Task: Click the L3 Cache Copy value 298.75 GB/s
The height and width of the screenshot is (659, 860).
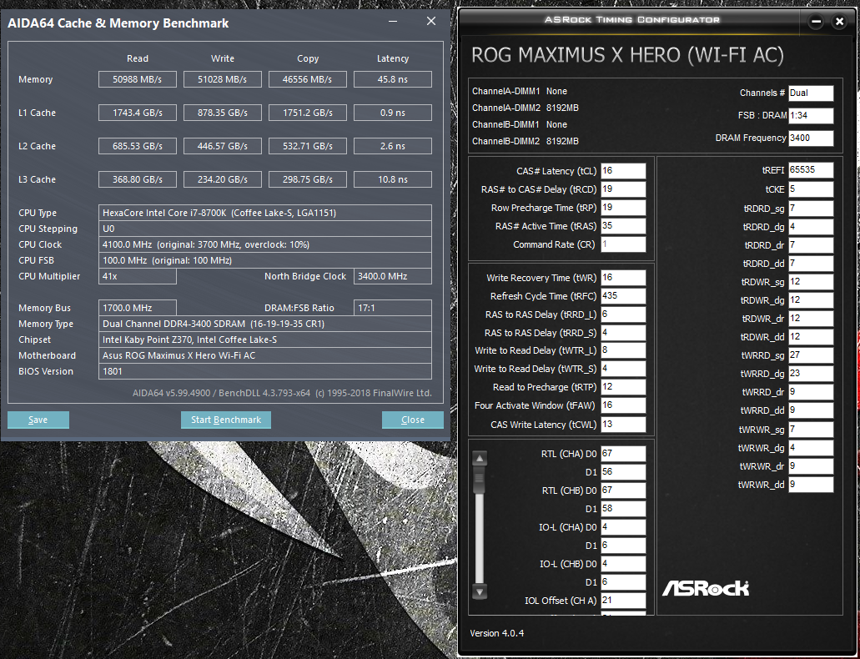Action: pyautogui.click(x=307, y=179)
